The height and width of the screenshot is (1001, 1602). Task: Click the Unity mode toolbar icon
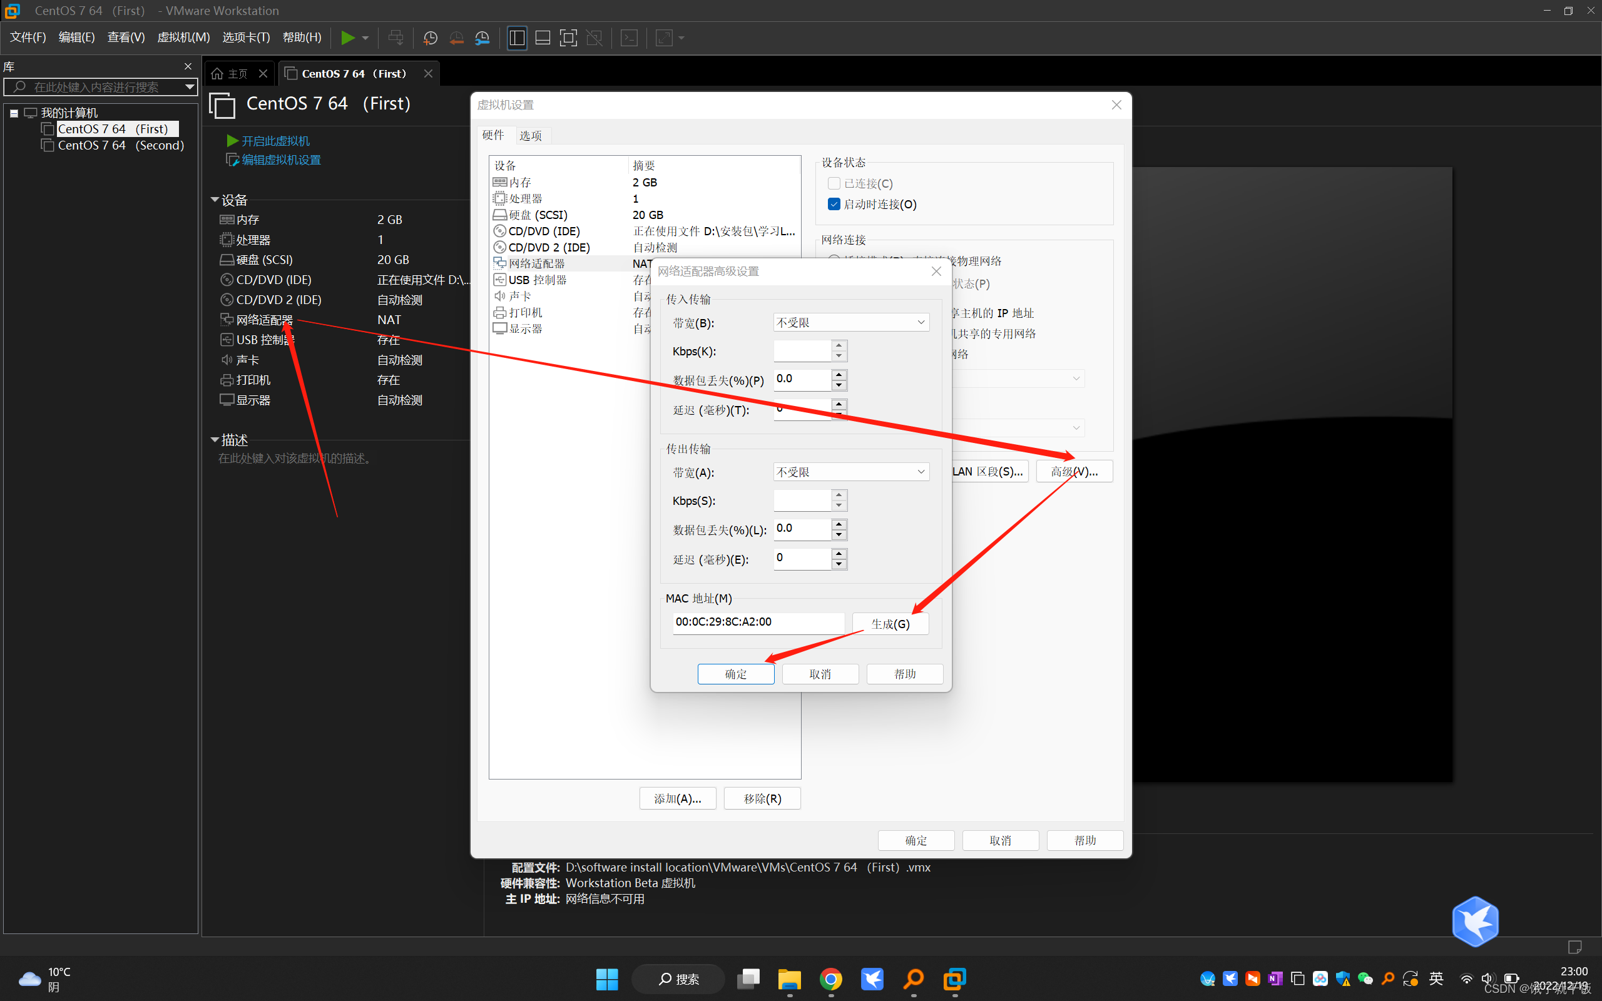click(x=594, y=38)
